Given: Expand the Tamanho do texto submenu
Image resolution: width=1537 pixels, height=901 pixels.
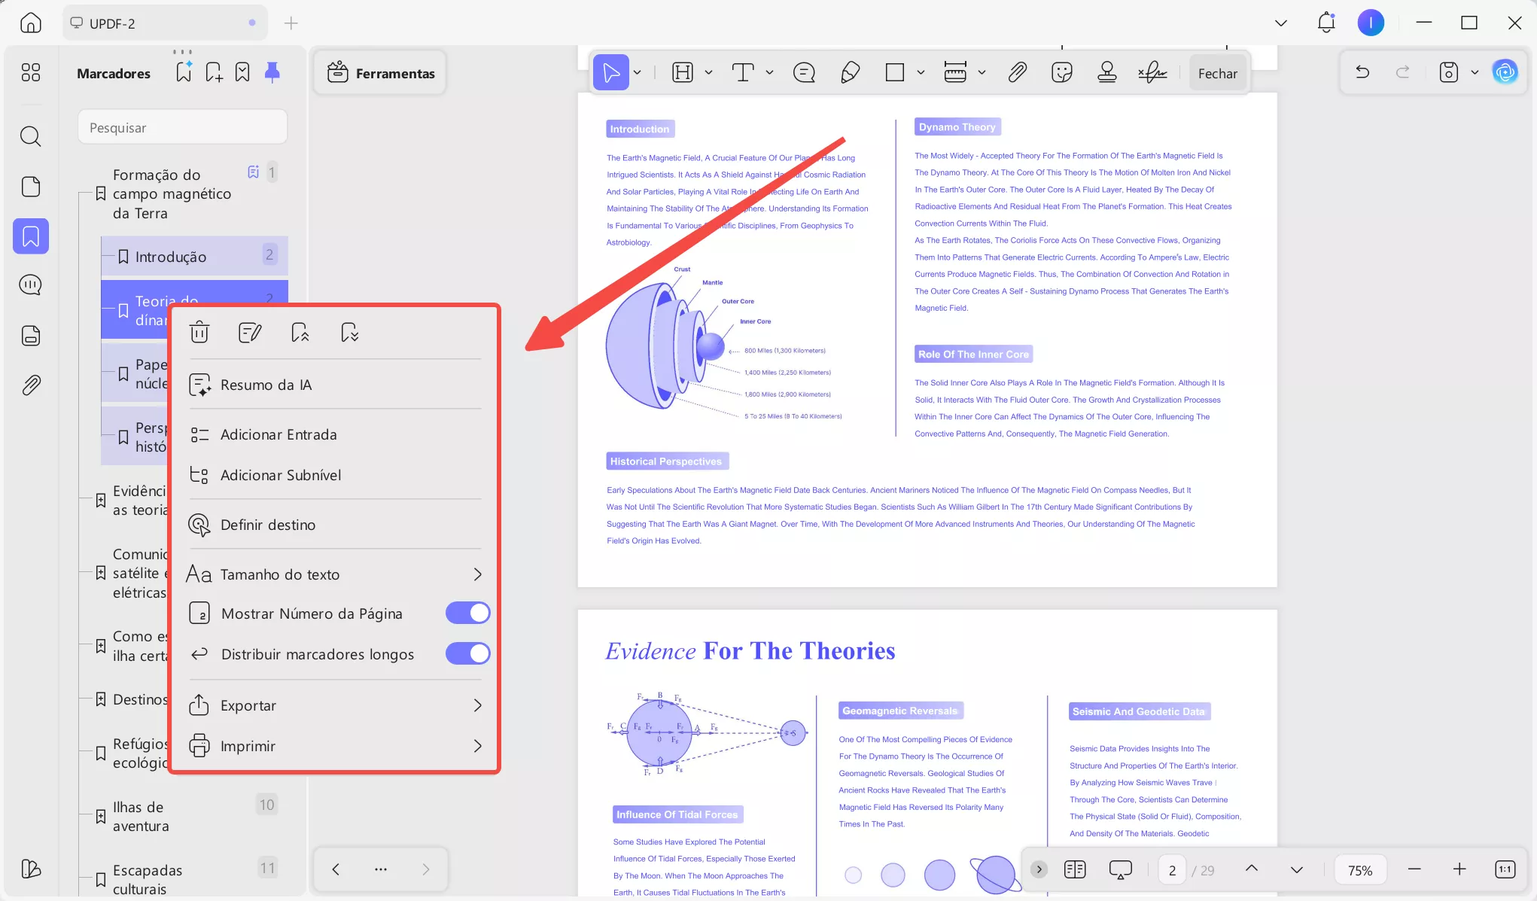Looking at the screenshot, I should 477,574.
